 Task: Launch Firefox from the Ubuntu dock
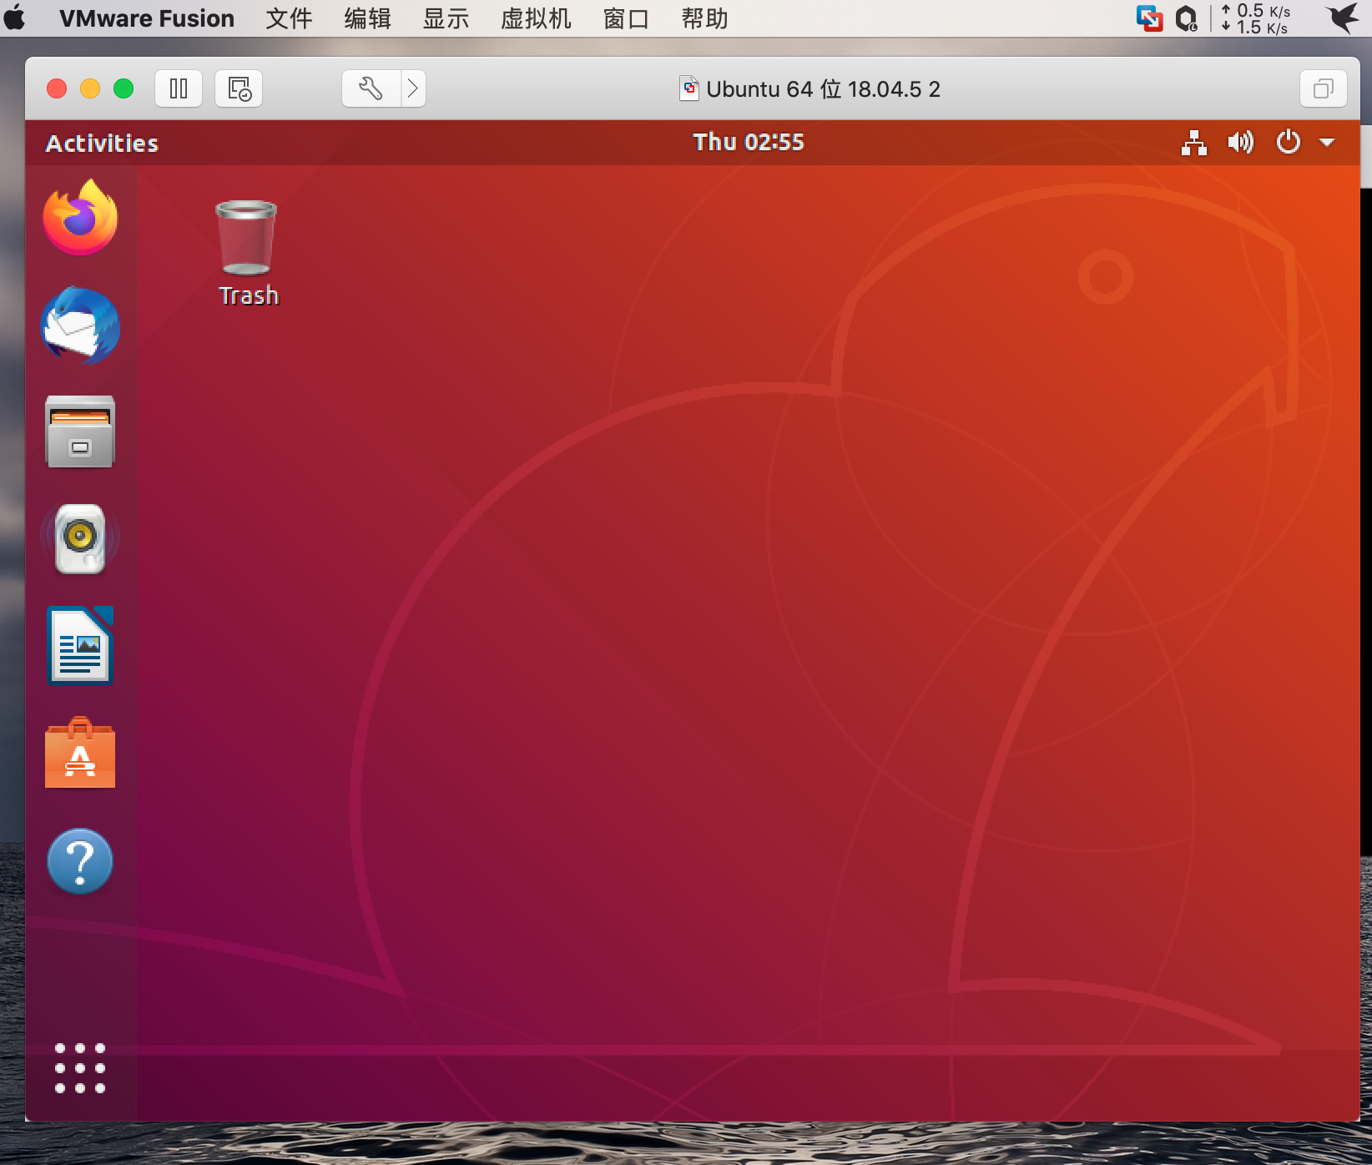80,219
